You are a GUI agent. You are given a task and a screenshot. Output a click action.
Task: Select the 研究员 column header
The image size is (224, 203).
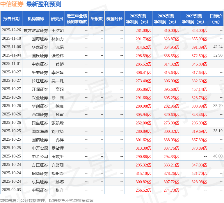(x=57, y=19)
